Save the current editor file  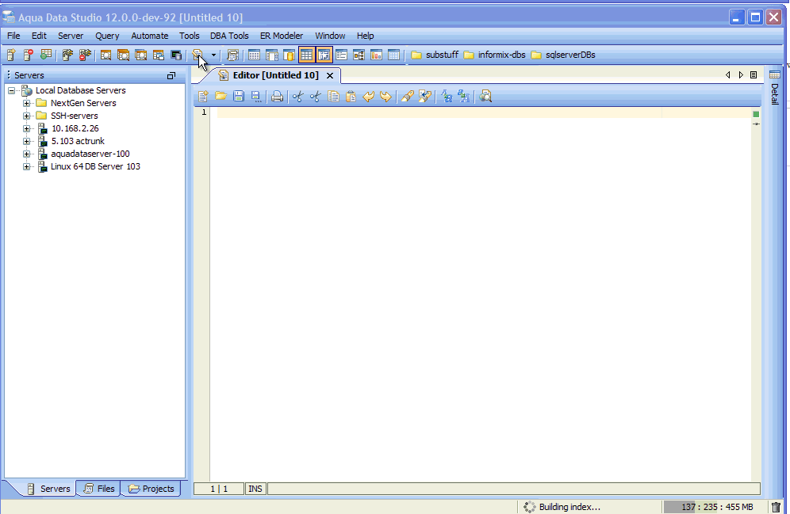click(x=239, y=96)
